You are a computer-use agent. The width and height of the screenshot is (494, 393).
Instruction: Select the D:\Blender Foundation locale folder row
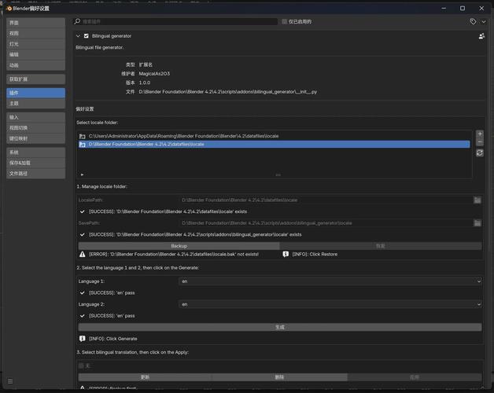274,144
